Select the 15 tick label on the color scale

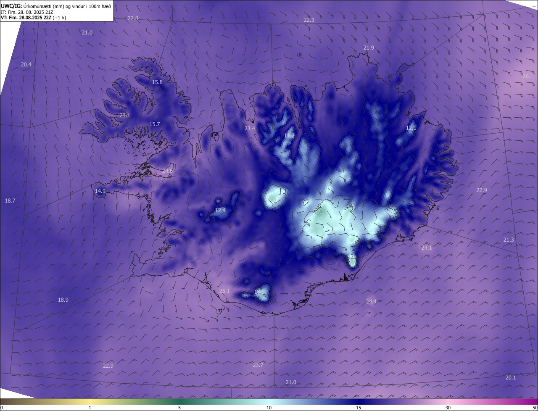tap(359, 408)
